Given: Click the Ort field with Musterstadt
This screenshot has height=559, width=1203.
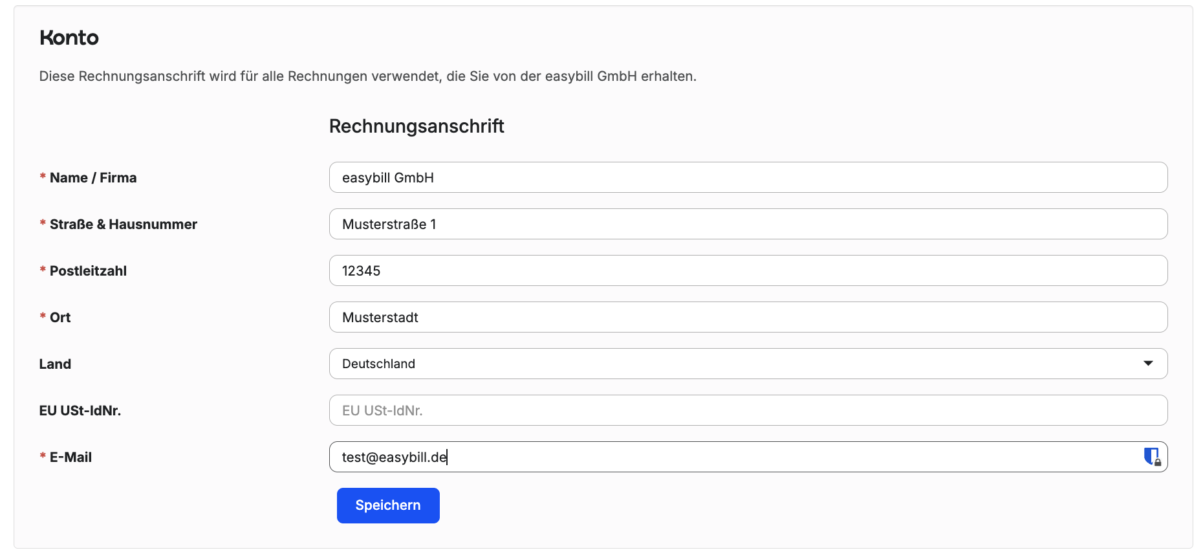Looking at the screenshot, I should coord(748,317).
